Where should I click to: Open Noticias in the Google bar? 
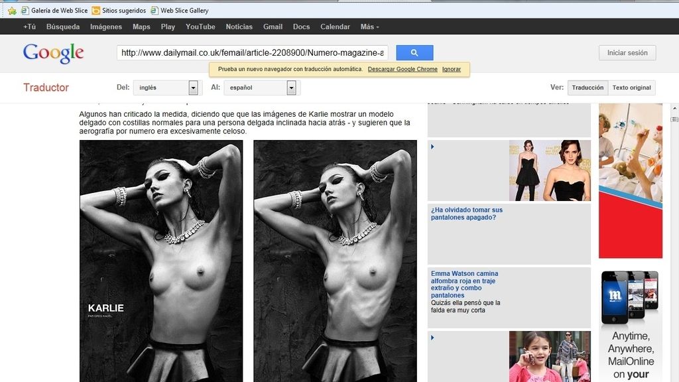click(239, 27)
